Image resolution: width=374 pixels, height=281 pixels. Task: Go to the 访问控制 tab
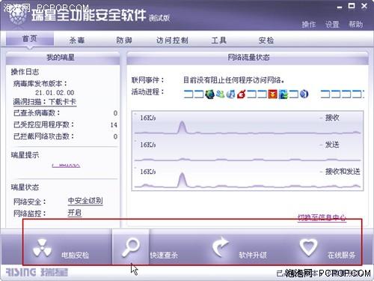(172, 40)
